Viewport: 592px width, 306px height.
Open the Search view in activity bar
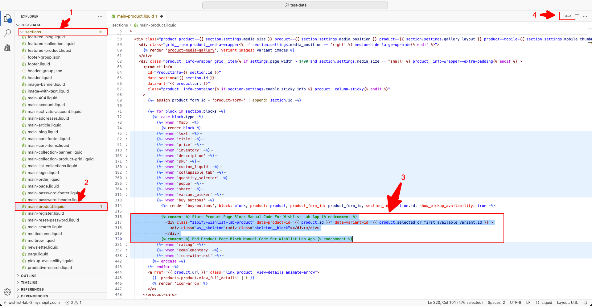tap(7, 33)
